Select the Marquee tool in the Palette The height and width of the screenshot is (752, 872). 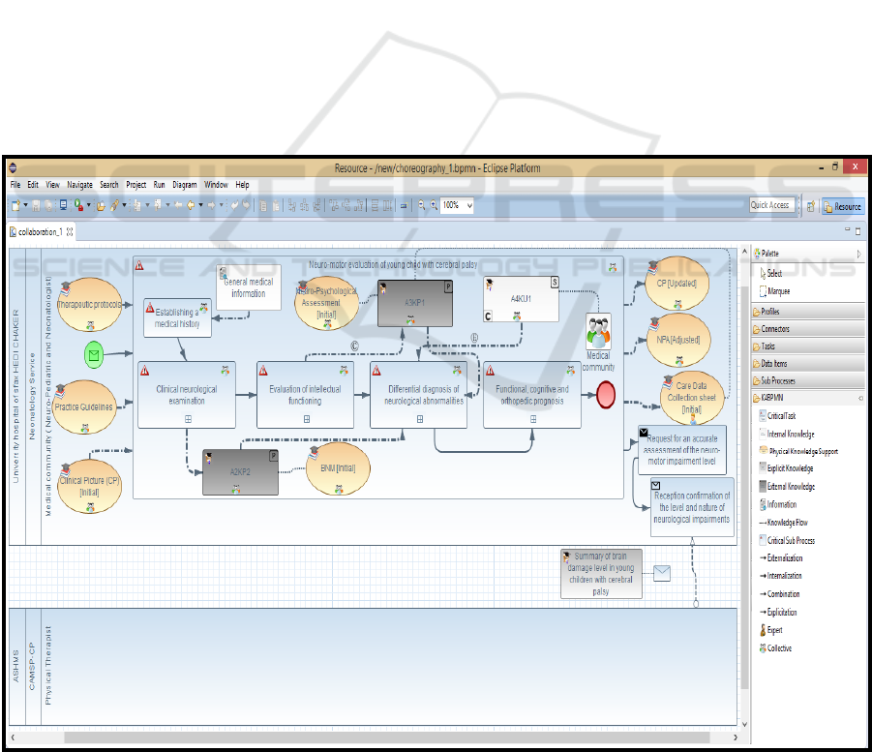click(781, 290)
